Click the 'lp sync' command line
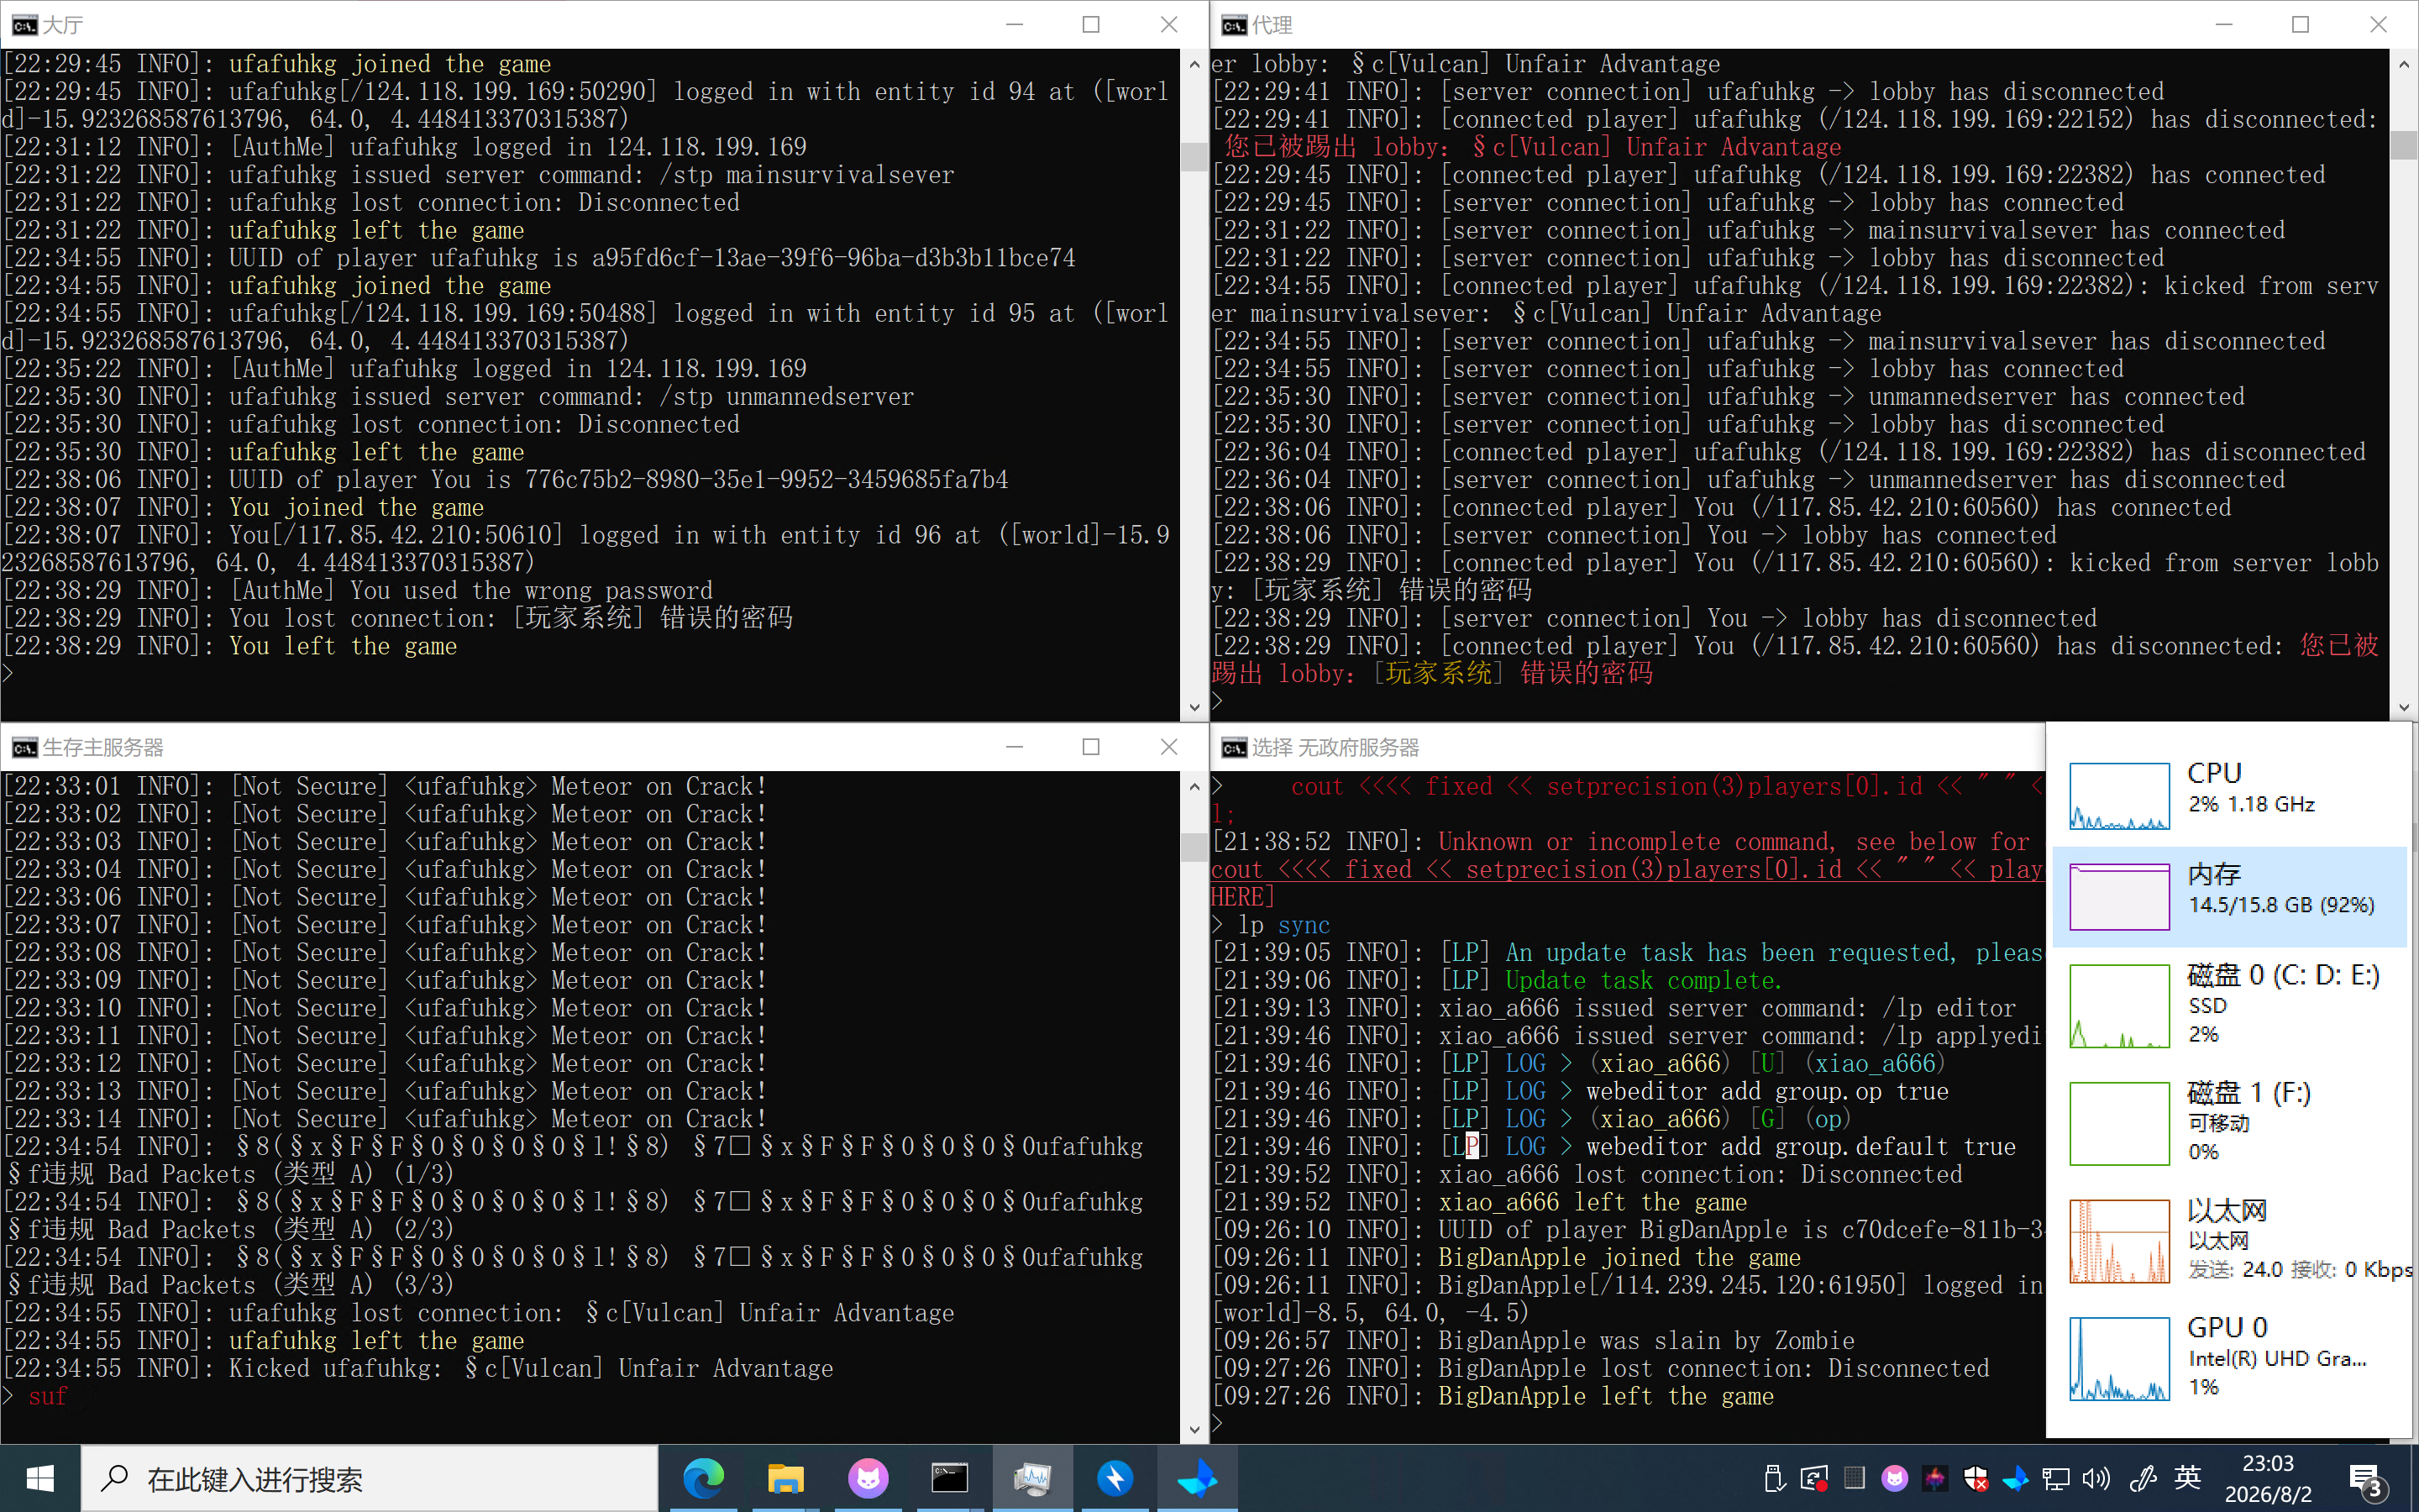 pos(1271,925)
